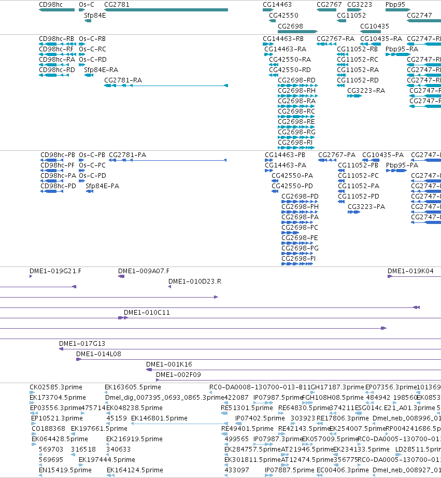Click transcript Os-C-RD
The width and height of the screenshot is (441, 478).
pos(82,65)
